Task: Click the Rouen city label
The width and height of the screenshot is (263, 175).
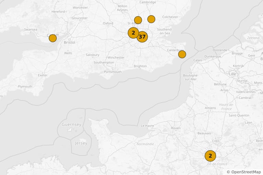Action: click(176, 128)
